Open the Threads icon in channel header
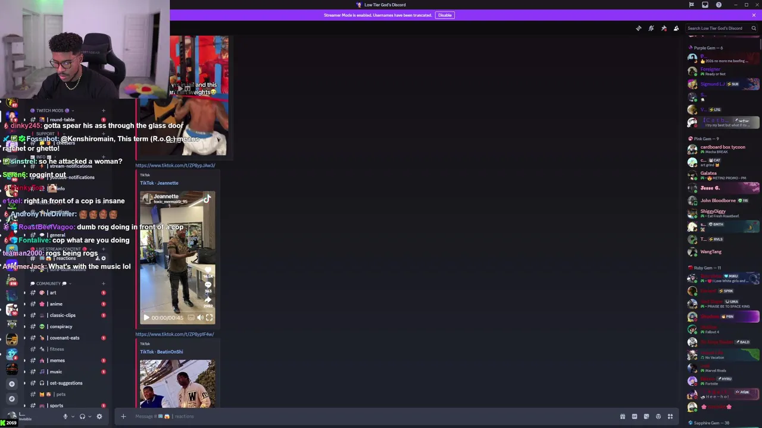This screenshot has height=428, width=762. click(639, 28)
